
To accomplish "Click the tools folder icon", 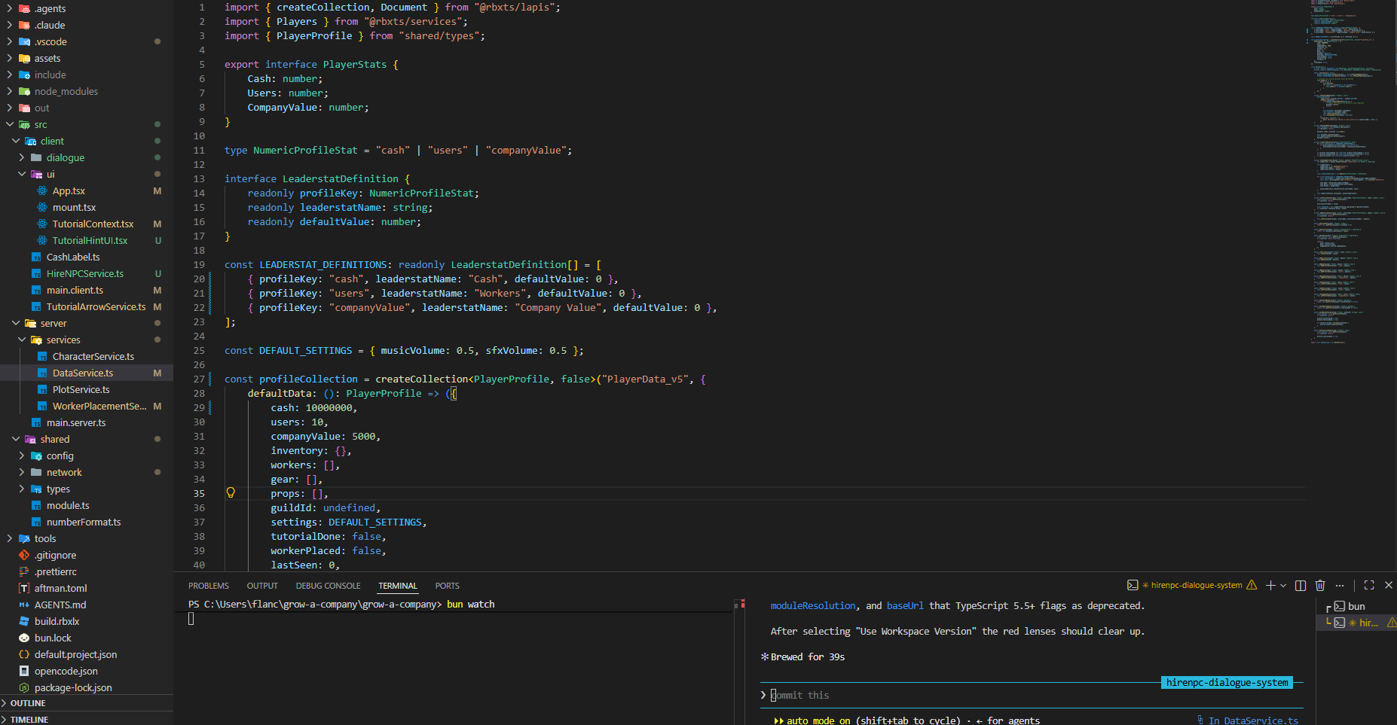I will pos(24,538).
